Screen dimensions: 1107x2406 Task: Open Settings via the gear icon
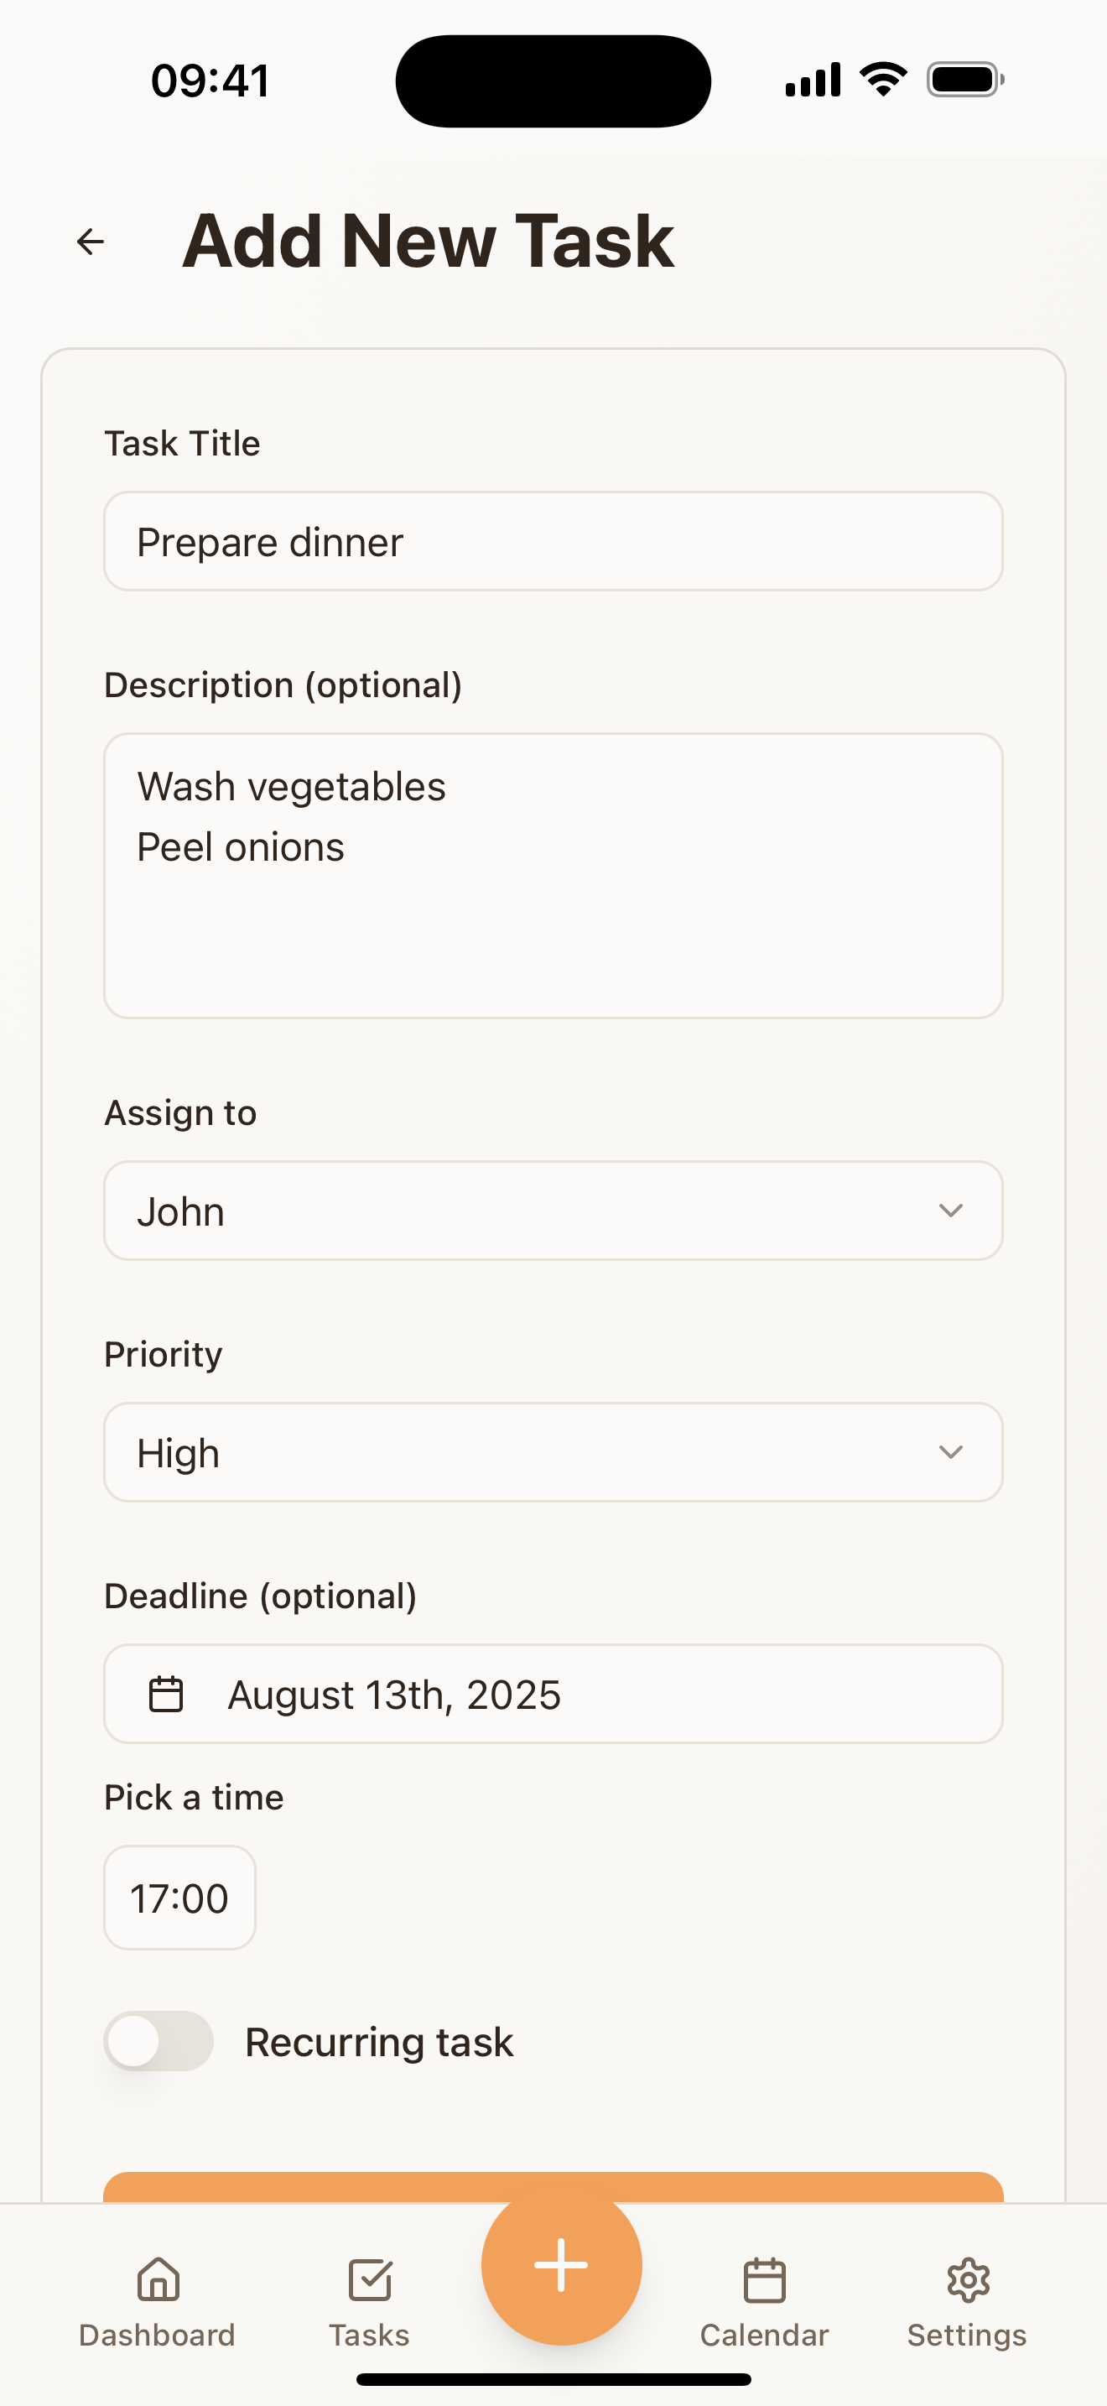click(968, 2280)
